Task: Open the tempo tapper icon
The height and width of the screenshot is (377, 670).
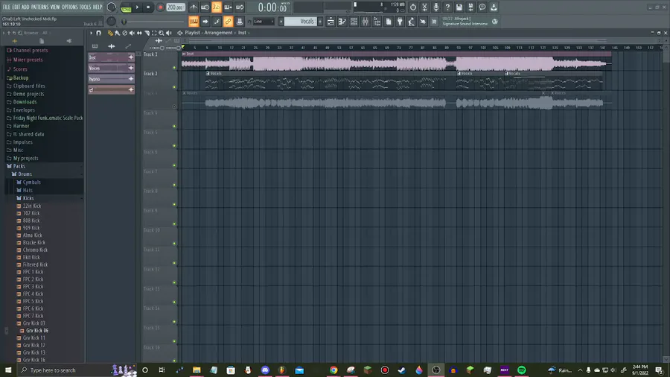Action: click(412, 22)
